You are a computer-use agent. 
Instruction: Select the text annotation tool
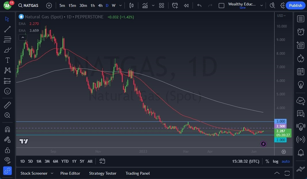[x=7, y=60]
